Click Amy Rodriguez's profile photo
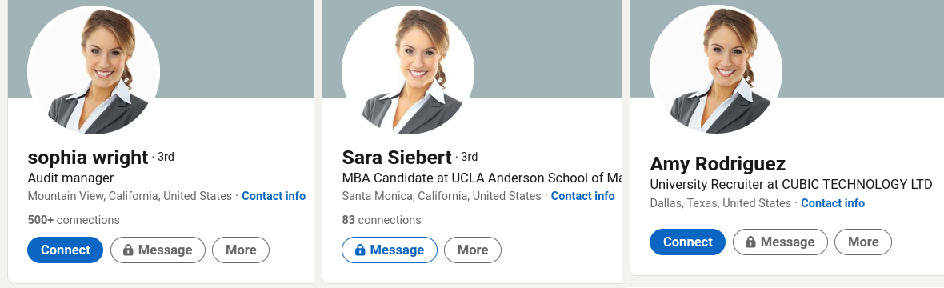 pos(717,71)
